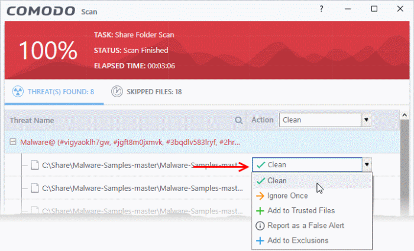This screenshot has width=414, height=251.
Task: Click the Action column label
Action: pyautogui.click(x=263, y=120)
